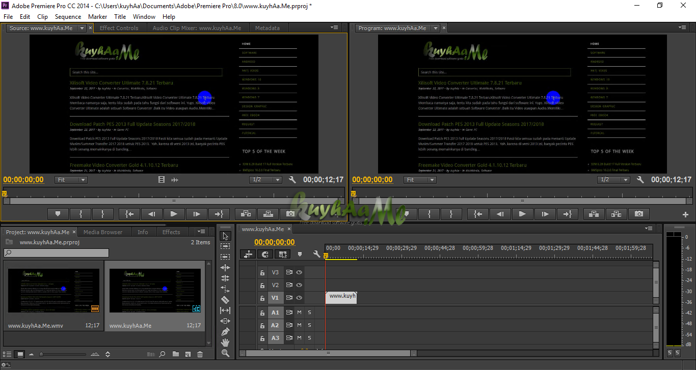Click Drag Video Only filmstrip icon
Viewport: 696px width, 370px height.
tap(162, 180)
